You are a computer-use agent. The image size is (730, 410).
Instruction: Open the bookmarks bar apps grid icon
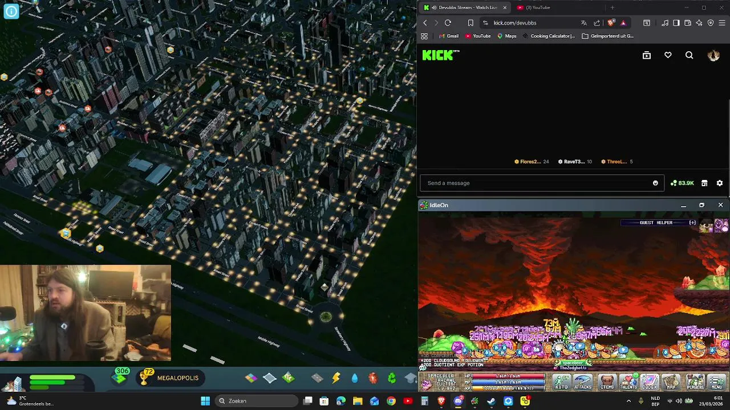[x=424, y=36]
